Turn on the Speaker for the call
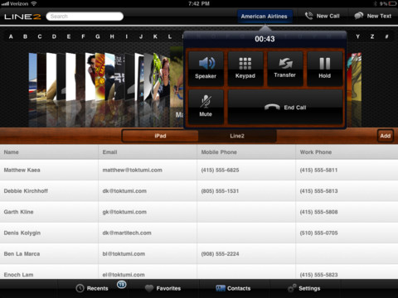 tap(206, 69)
